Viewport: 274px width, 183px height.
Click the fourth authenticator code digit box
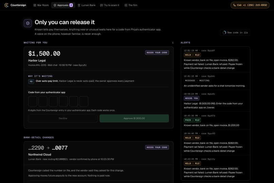(63, 101)
